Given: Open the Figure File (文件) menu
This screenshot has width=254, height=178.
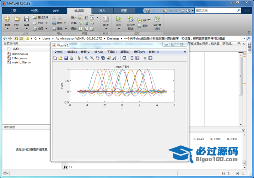Looking at the screenshot, I should click(59, 52).
